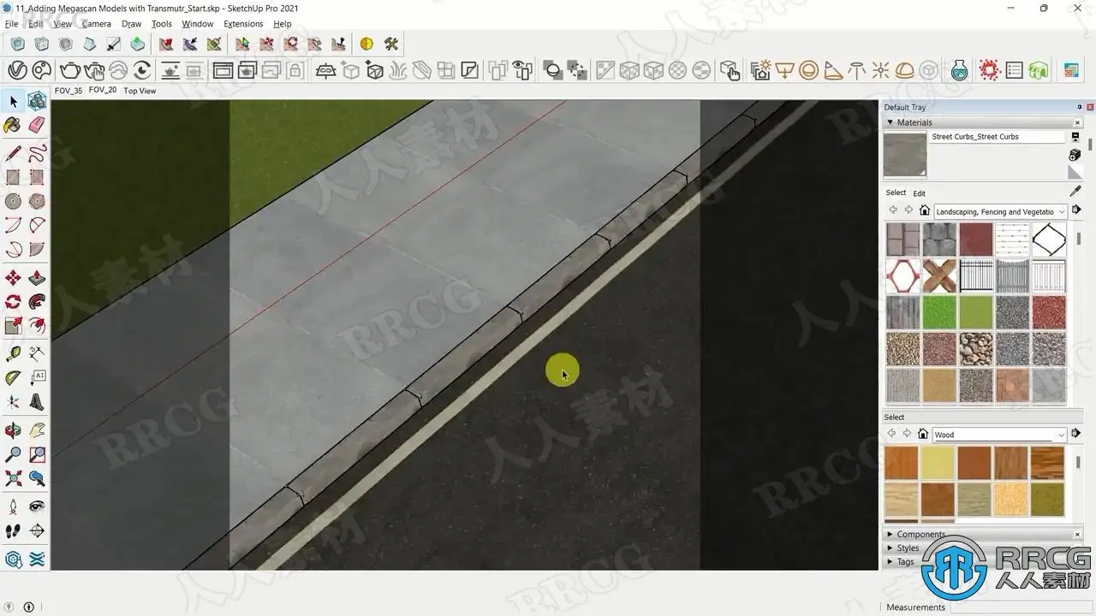
Task: Click the materials home button
Action: coord(924,210)
